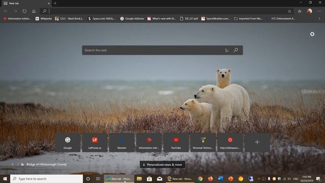Open the Google AdSense bookmark
This screenshot has height=183, width=325.
[x=132, y=19]
